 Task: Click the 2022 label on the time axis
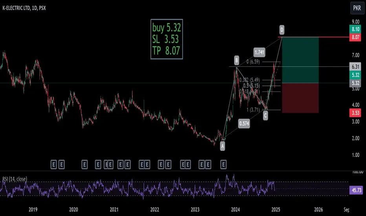click(154, 209)
